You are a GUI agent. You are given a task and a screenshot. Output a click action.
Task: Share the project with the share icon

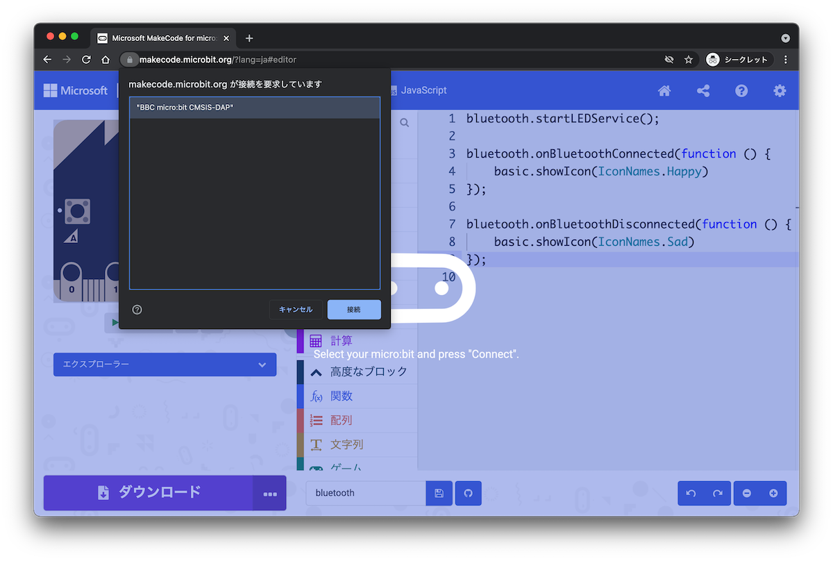[703, 90]
